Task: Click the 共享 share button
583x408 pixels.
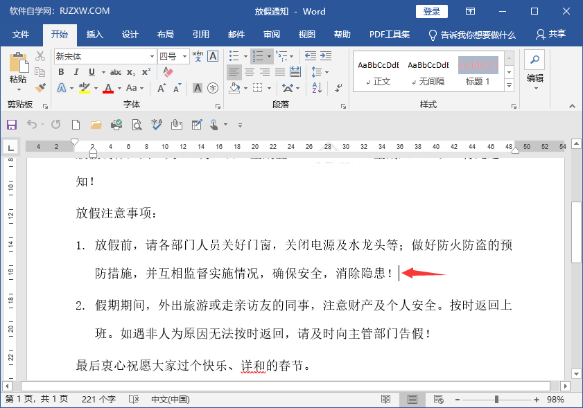Action: [x=550, y=34]
